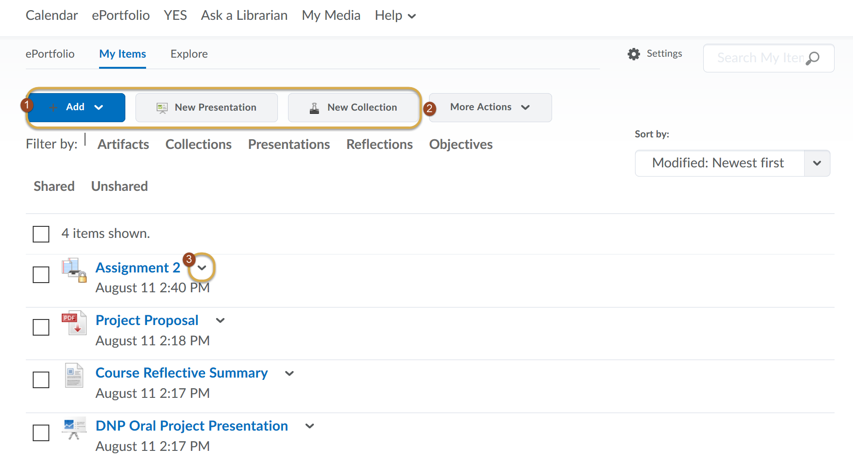853x473 pixels.
Task: Open the Add dropdown button
Action: tap(76, 107)
